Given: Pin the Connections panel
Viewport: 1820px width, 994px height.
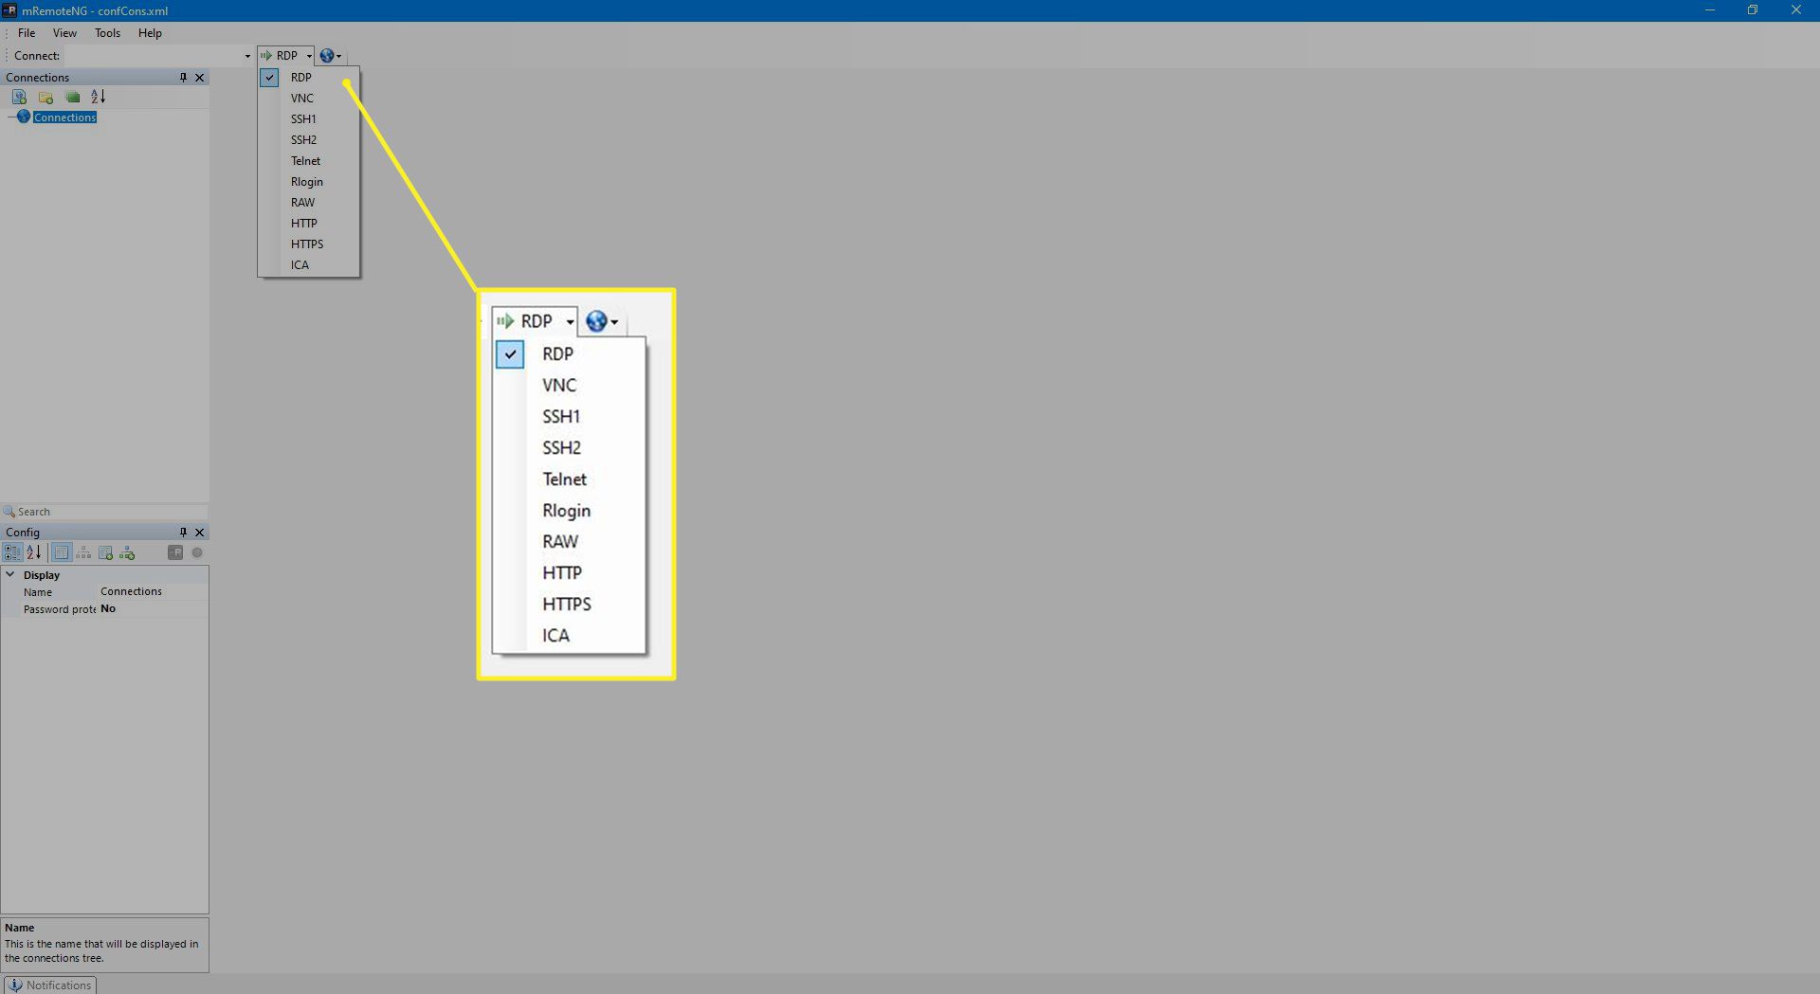Looking at the screenshot, I should [x=183, y=78].
